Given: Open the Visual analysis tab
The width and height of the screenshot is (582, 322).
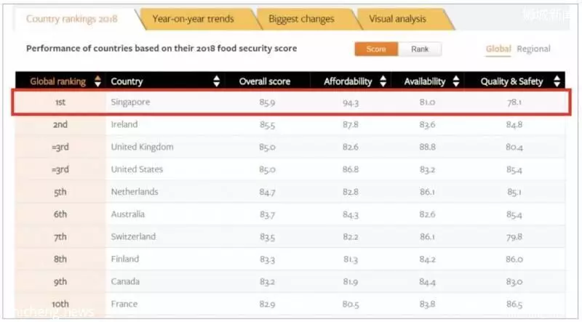Looking at the screenshot, I should tap(397, 19).
